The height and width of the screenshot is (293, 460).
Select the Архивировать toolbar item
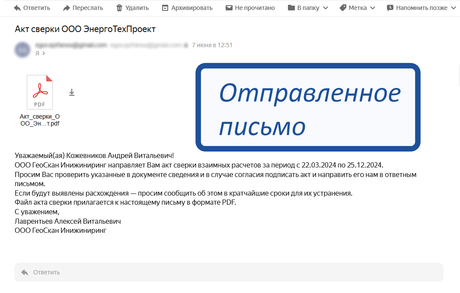[x=187, y=8]
